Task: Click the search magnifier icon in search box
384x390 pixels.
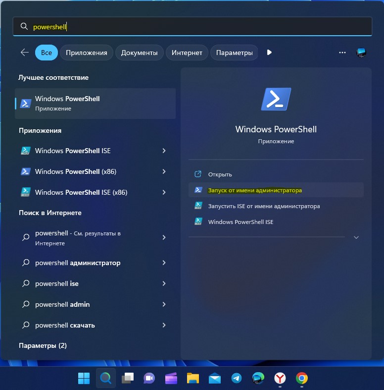Action: tap(24, 26)
